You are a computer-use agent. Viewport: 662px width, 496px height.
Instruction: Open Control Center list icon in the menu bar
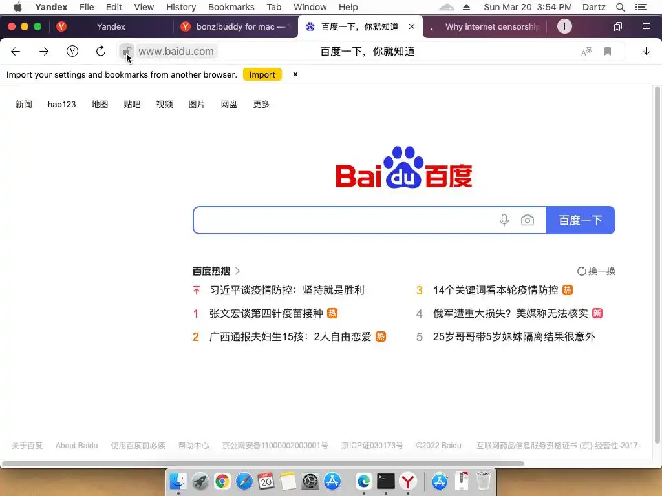click(x=641, y=7)
